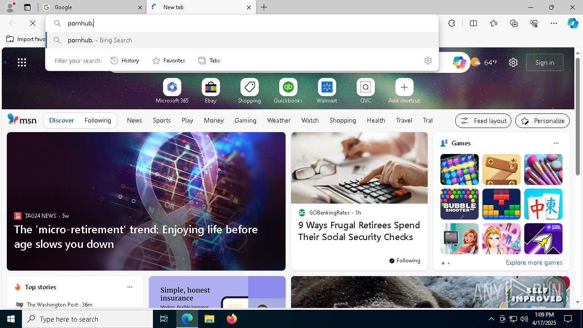The width and height of the screenshot is (583, 328).
Task: Check the 64°F weather widget
Action: click(484, 62)
